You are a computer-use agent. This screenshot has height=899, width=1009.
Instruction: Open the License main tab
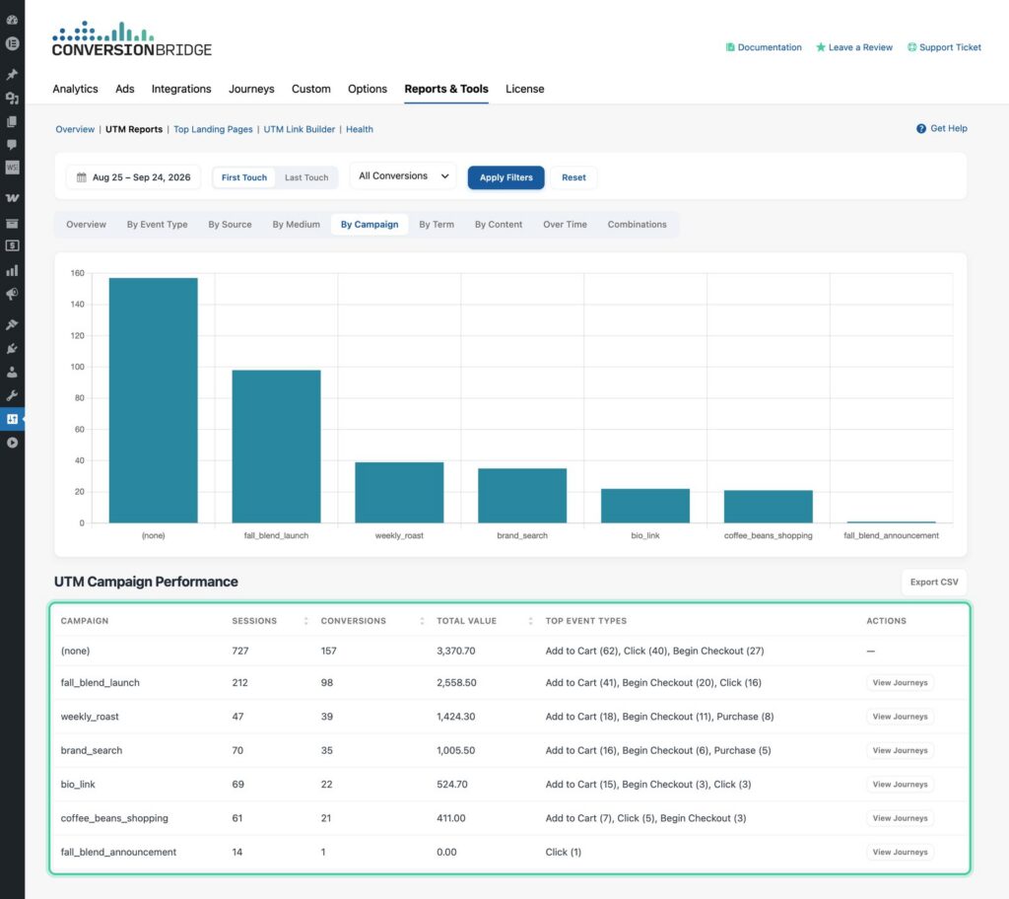(x=524, y=89)
